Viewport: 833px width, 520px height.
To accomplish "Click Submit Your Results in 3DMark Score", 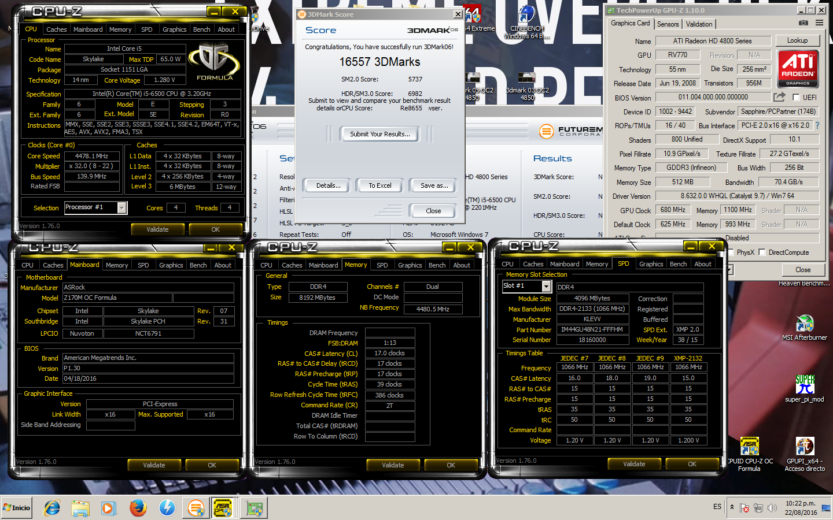I will (380, 133).
